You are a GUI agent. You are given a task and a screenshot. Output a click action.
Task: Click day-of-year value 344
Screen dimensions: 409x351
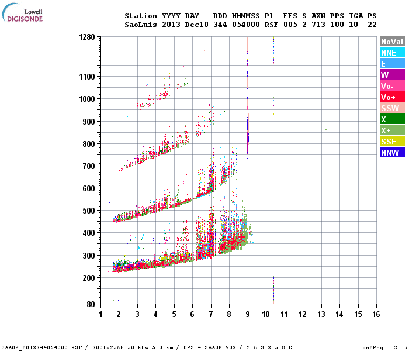(x=220, y=25)
